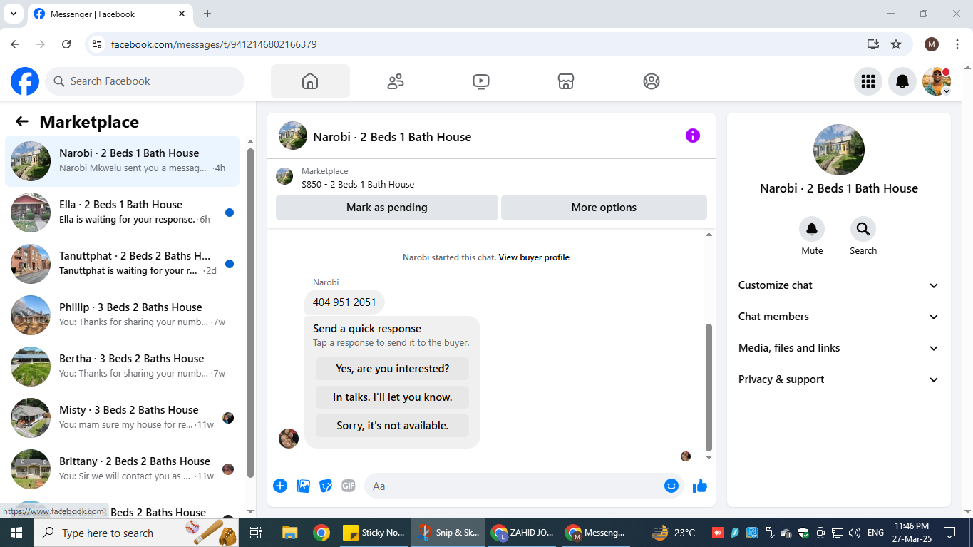Choose a sticker from composer
The image size is (973, 547).
pyautogui.click(x=326, y=486)
